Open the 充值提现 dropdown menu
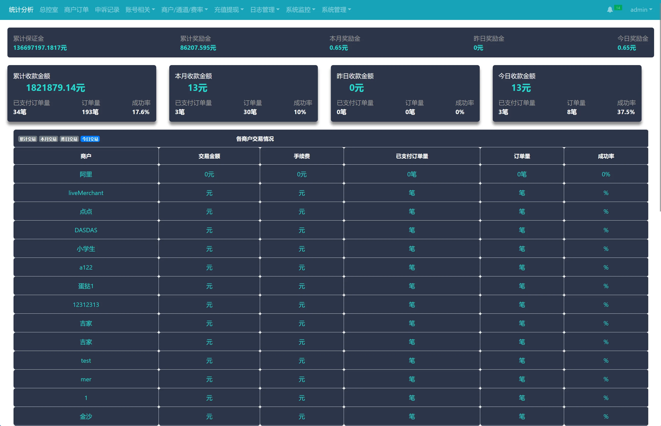 point(229,10)
